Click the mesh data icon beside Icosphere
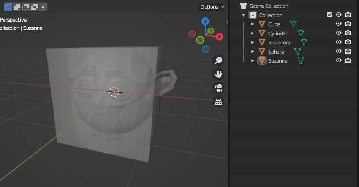359x187 pixels. (304, 42)
